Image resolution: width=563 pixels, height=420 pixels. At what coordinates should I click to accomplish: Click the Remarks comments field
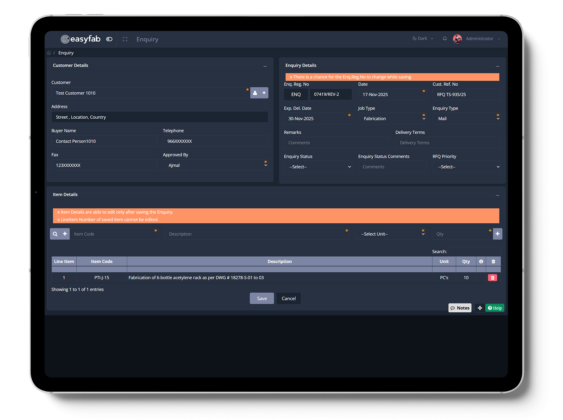coord(336,143)
